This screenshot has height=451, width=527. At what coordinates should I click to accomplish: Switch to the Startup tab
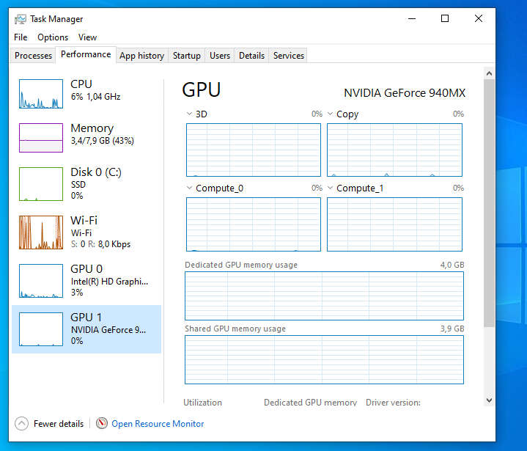click(187, 56)
